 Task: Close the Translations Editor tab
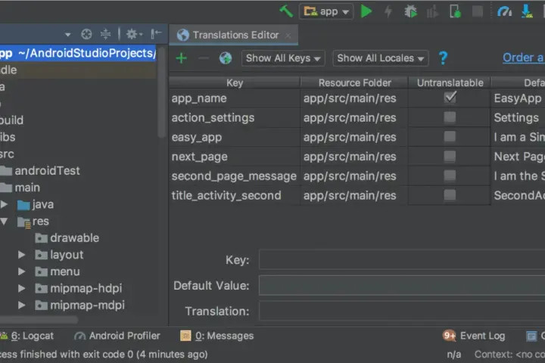(x=288, y=36)
